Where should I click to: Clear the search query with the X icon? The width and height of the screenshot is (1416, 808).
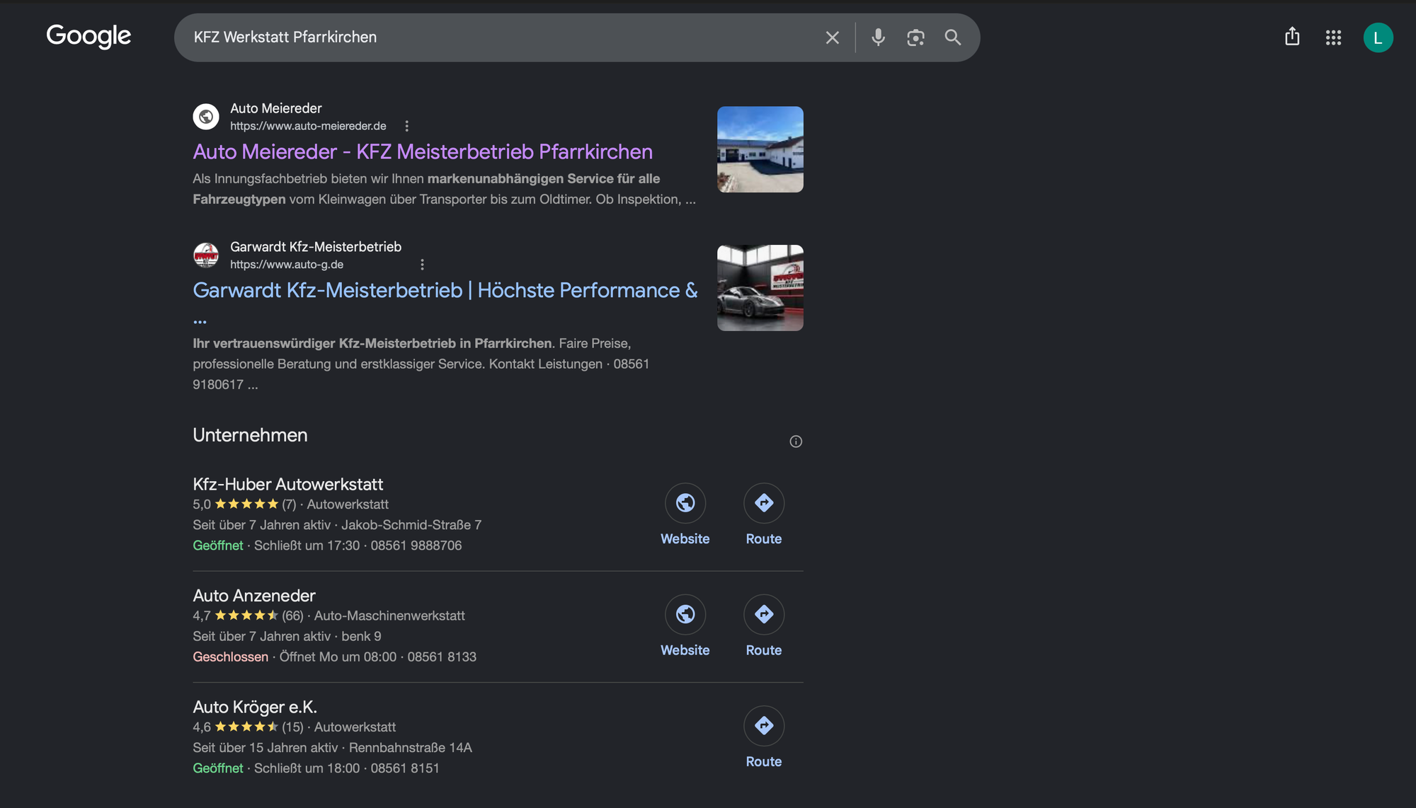(833, 37)
